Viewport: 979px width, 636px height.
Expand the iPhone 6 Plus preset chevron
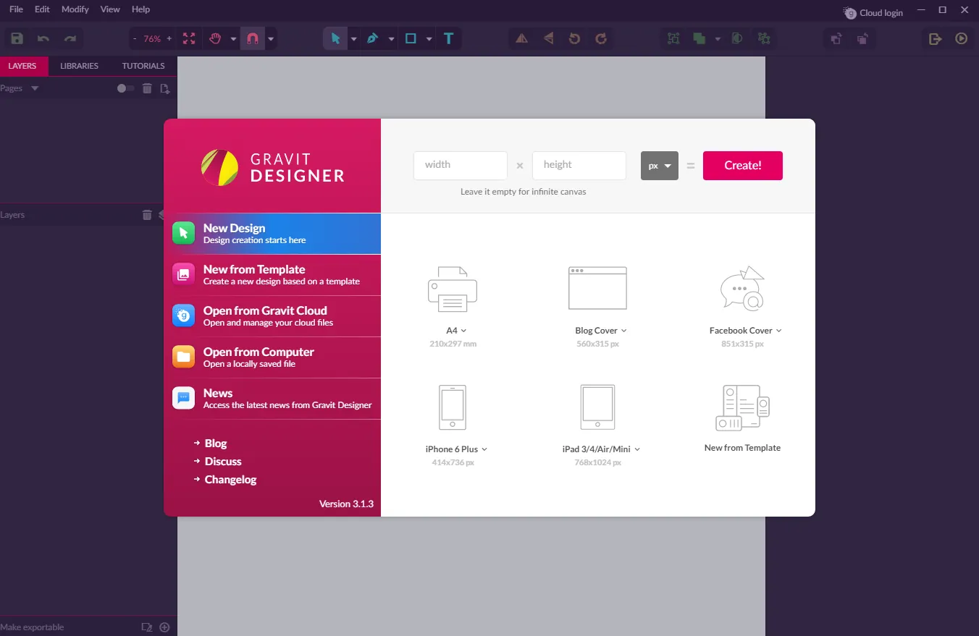click(x=484, y=449)
